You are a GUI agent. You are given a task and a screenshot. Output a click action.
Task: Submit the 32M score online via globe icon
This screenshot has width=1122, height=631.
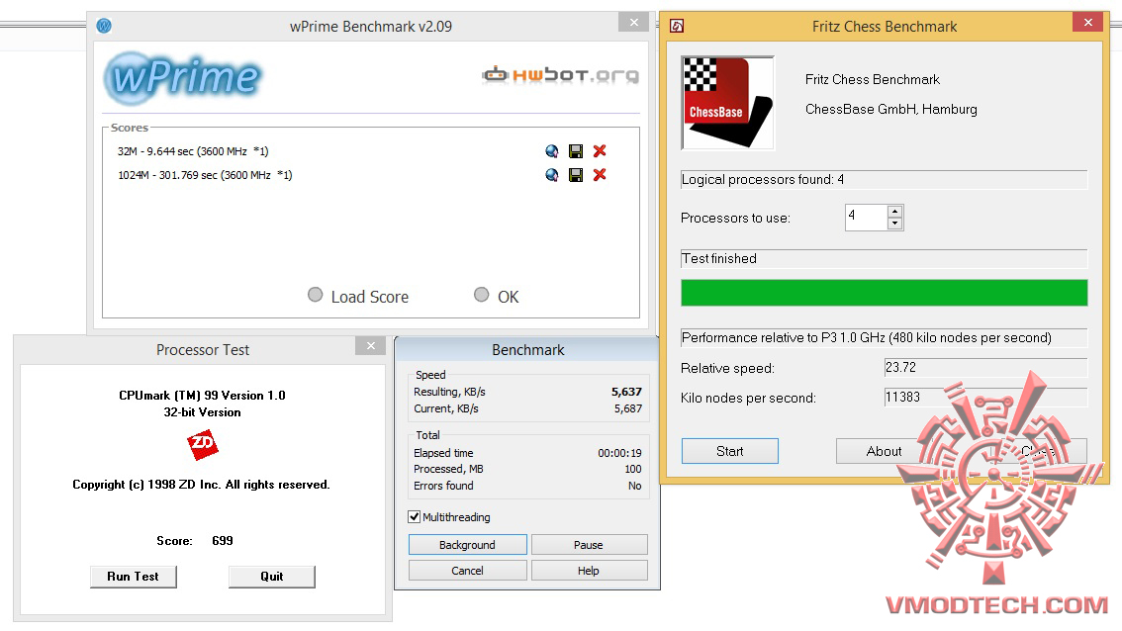pos(551,151)
